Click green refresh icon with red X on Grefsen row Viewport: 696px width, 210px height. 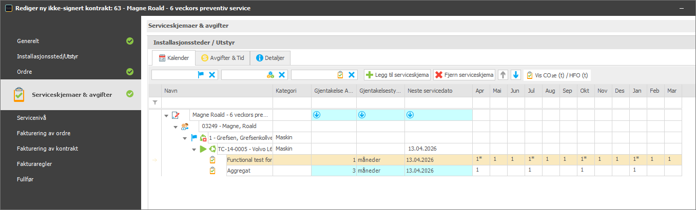pos(203,137)
